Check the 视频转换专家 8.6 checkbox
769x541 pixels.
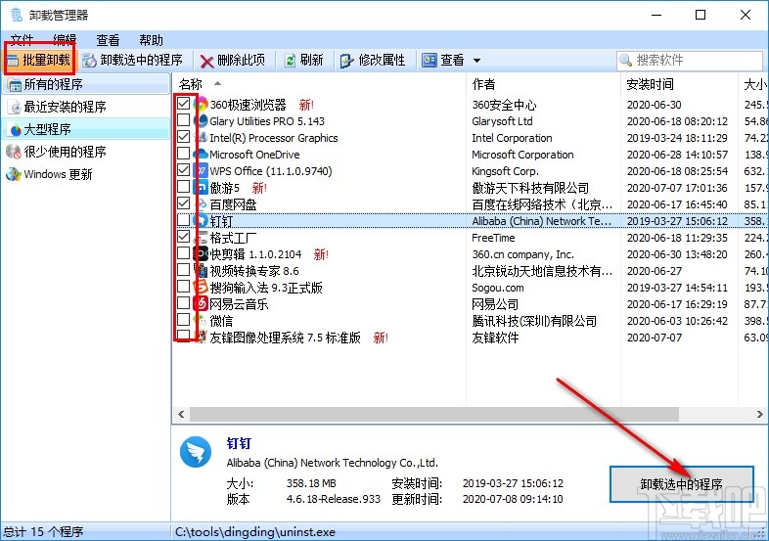pyautogui.click(x=183, y=270)
